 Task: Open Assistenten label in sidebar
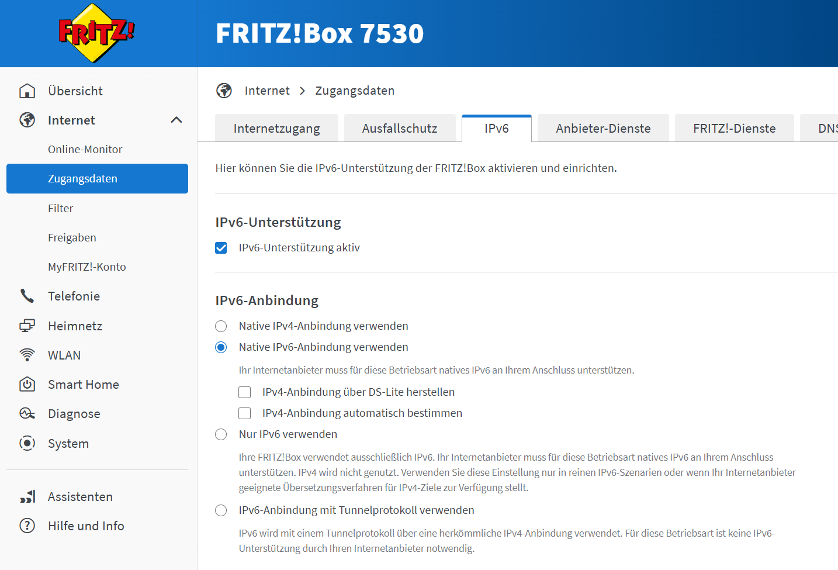pyautogui.click(x=81, y=496)
